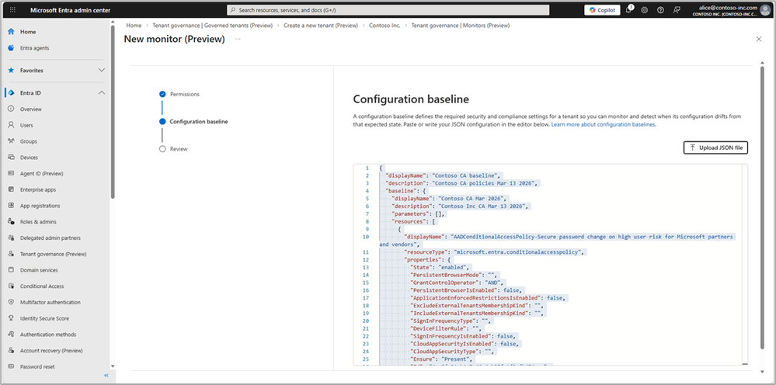Image resolution: width=776 pixels, height=385 pixels.
Task: Select the Review step
Action: click(x=179, y=148)
